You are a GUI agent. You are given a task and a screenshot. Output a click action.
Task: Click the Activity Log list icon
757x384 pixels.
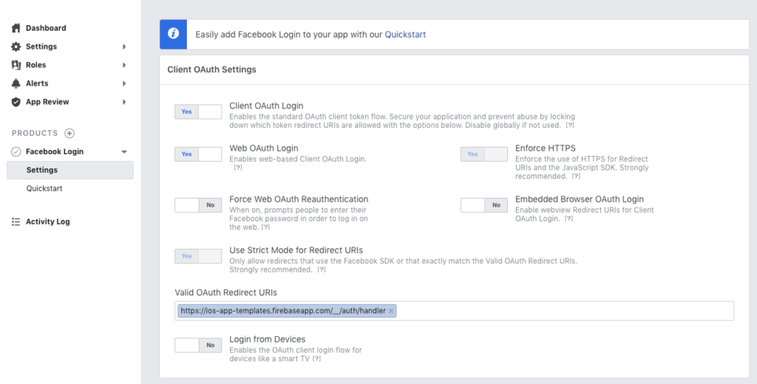coord(16,222)
